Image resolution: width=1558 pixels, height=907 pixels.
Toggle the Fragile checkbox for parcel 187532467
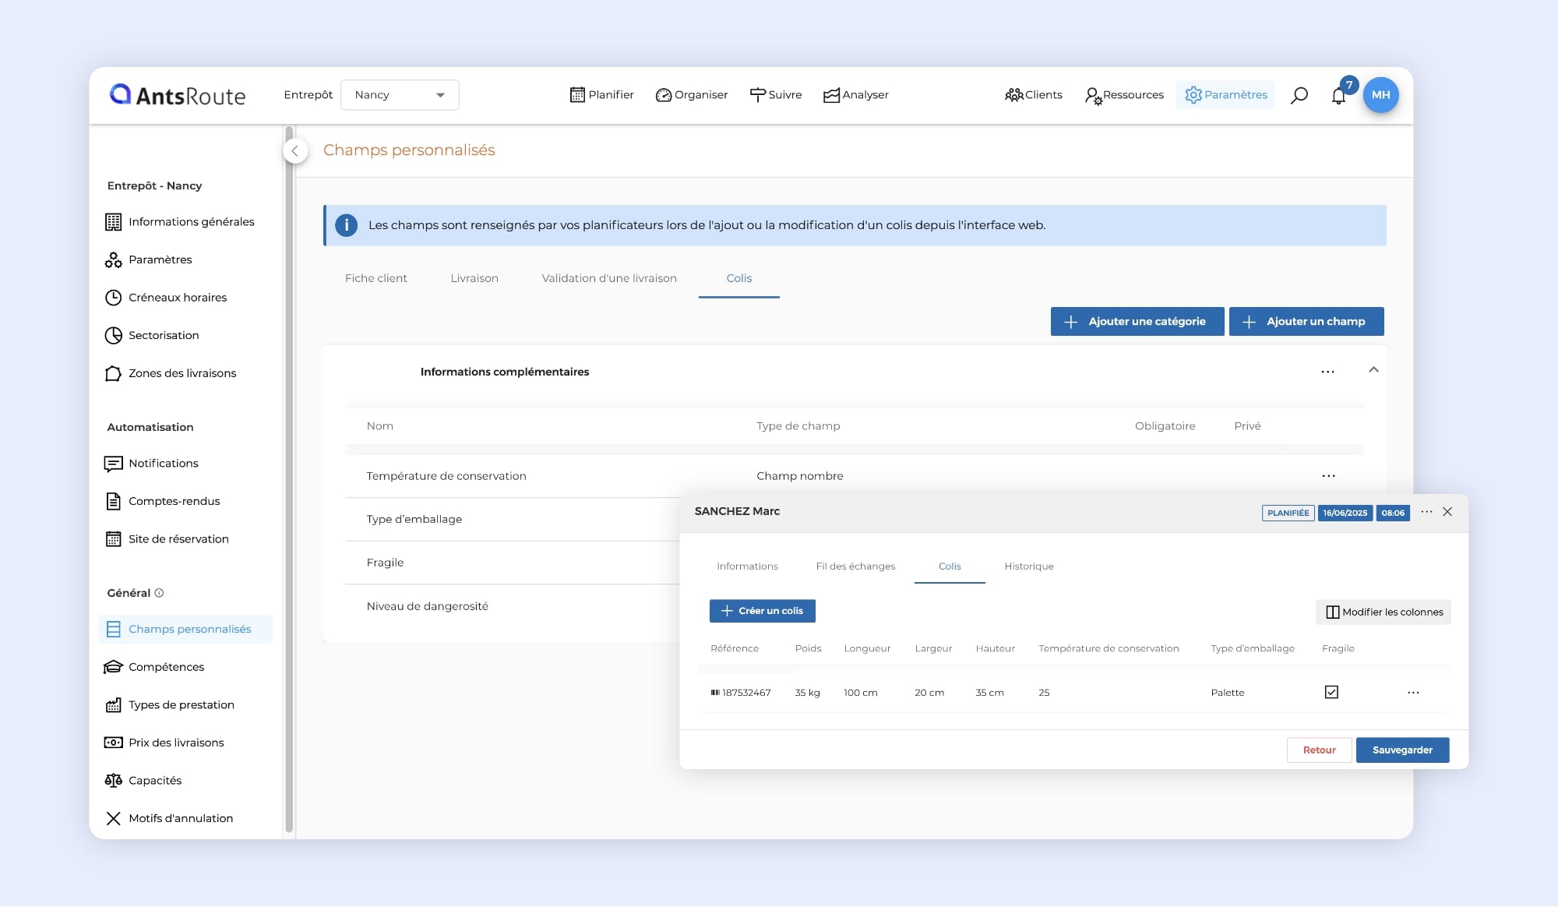tap(1331, 692)
